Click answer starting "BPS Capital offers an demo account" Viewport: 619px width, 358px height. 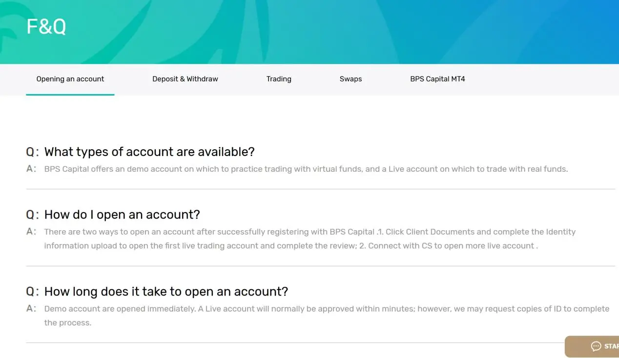[306, 169]
